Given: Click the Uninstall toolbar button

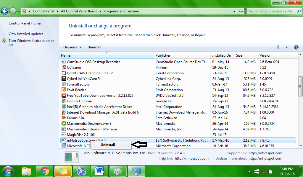Looking at the screenshot, I should (x=94, y=47).
